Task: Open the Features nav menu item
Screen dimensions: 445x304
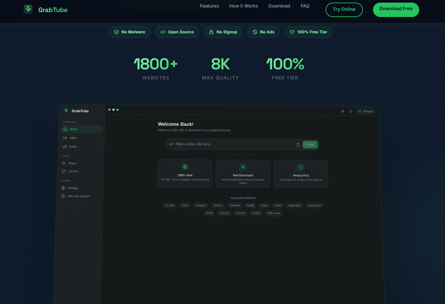Action: 209,6
